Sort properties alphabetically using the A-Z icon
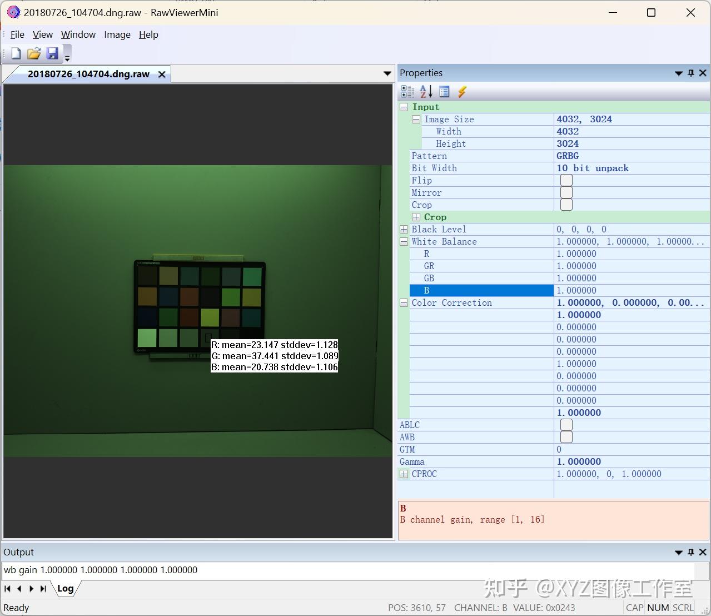This screenshot has width=711, height=616. coord(425,91)
